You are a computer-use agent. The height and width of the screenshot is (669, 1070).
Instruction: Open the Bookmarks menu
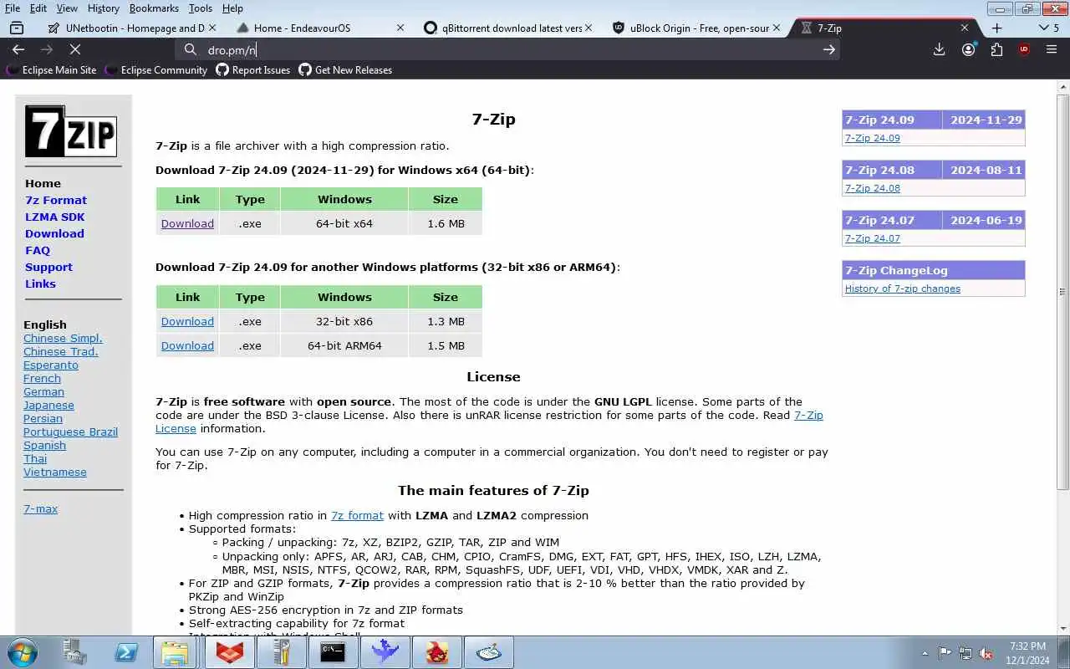[x=154, y=8]
